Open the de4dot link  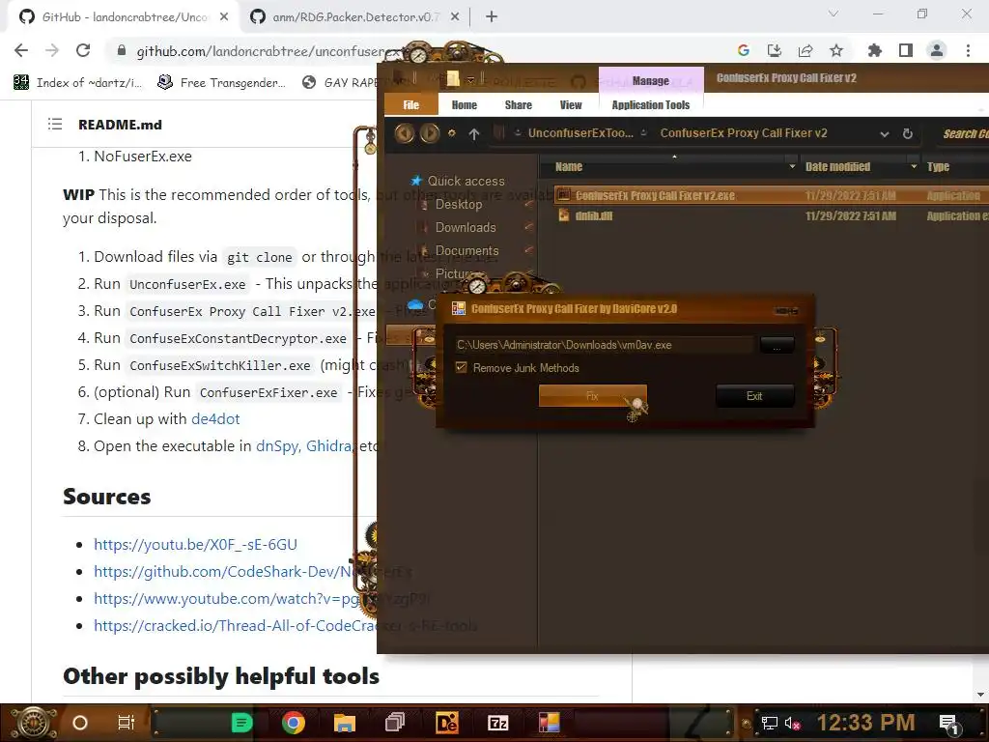coord(215,419)
